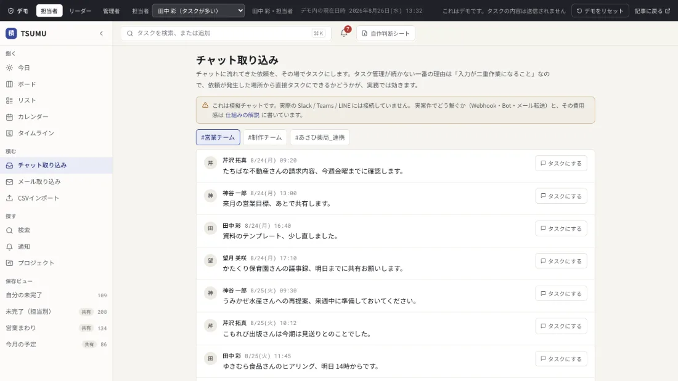Click the ⌘K shortcut badge
The image size is (678, 381).
pyautogui.click(x=319, y=33)
